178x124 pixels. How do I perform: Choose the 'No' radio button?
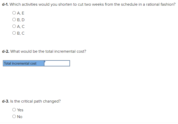(14, 117)
